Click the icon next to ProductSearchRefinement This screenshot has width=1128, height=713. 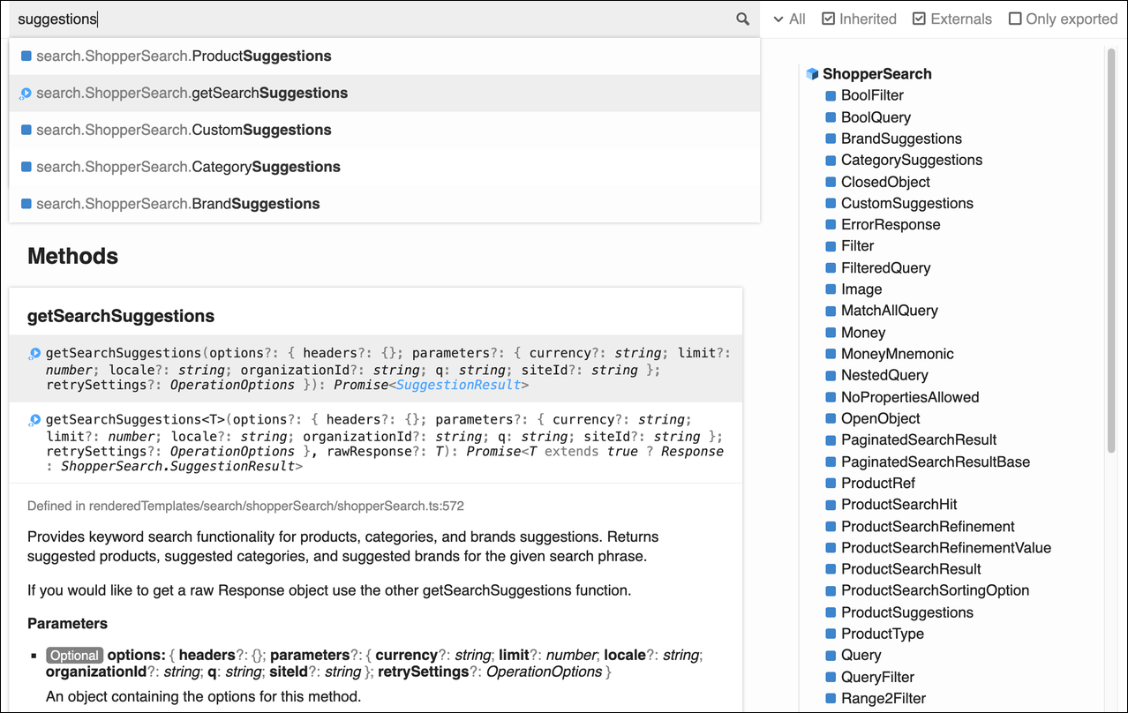tap(831, 526)
